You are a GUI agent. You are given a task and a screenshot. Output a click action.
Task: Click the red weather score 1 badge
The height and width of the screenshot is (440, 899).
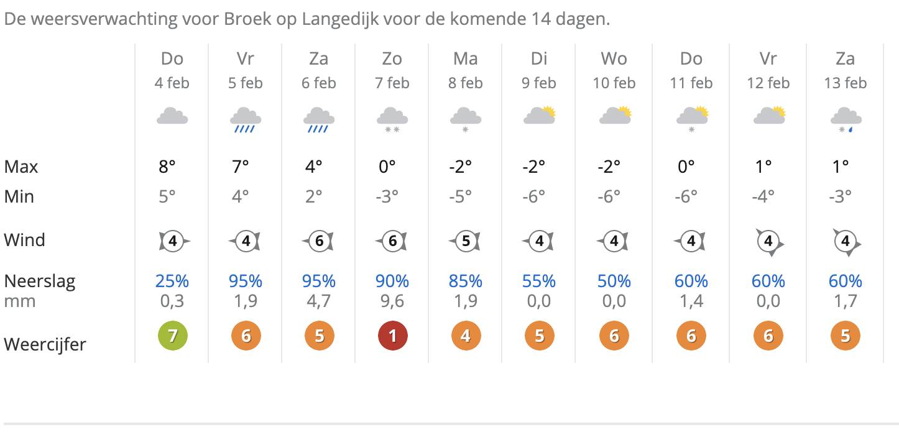point(393,336)
